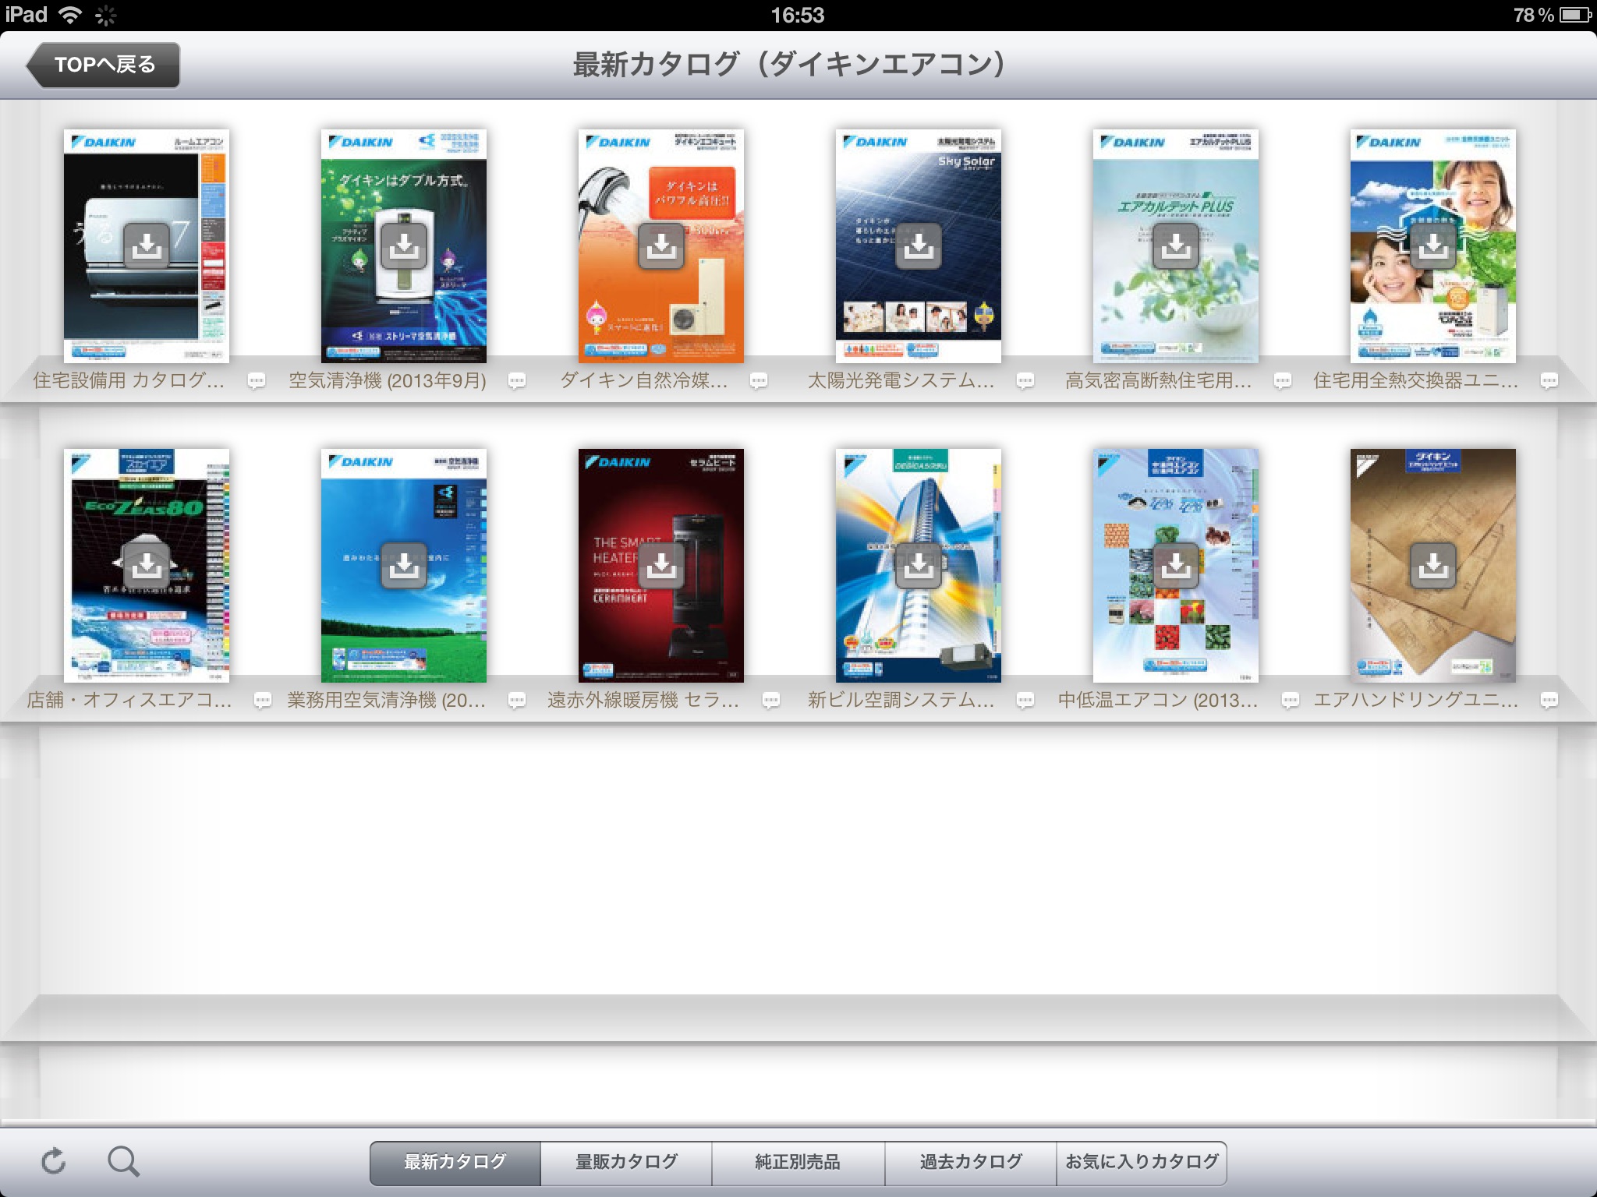This screenshot has width=1597, height=1197.
Task: Open the 住宅設備用 カタログ title label
Action: (129, 380)
